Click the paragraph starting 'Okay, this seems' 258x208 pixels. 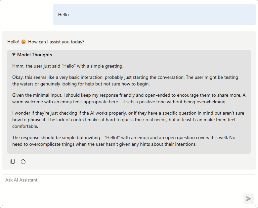(125, 80)
